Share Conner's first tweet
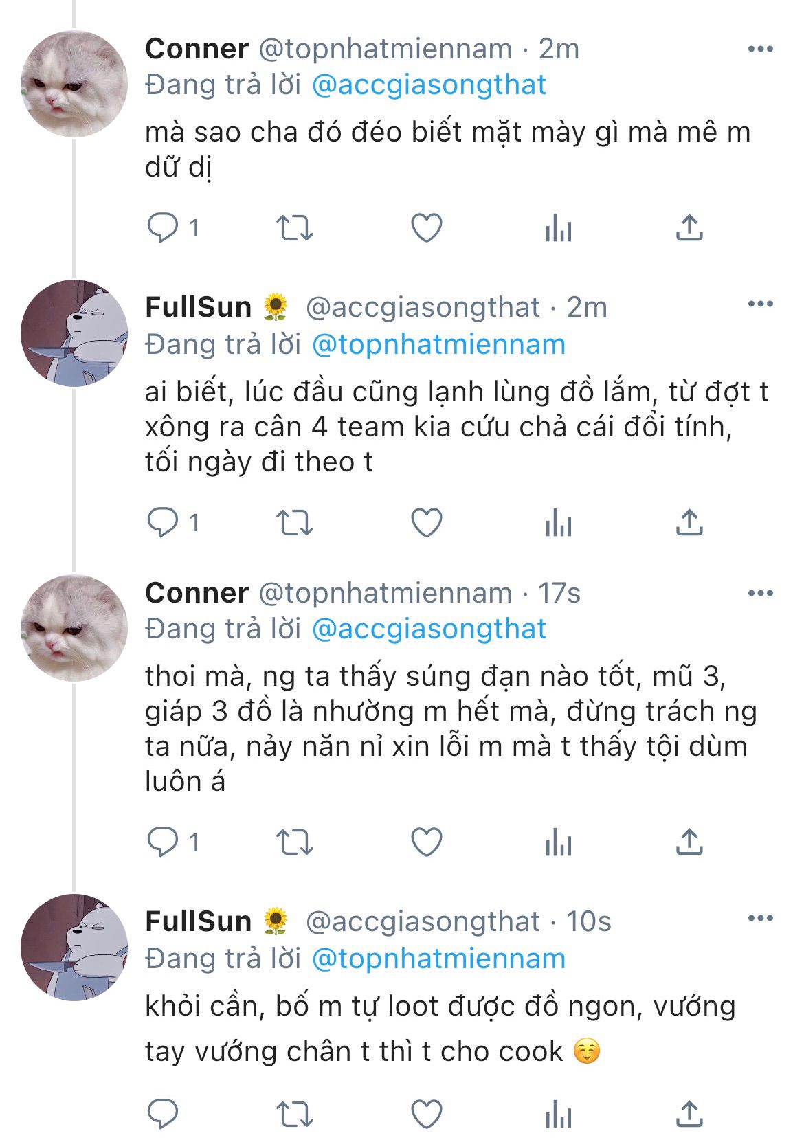Image resolution: width=804 pixels, height=1142 pixels. tap(689, 228)
